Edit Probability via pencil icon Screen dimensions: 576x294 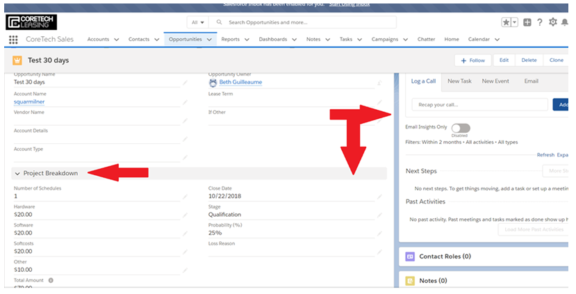pos(379,234)
